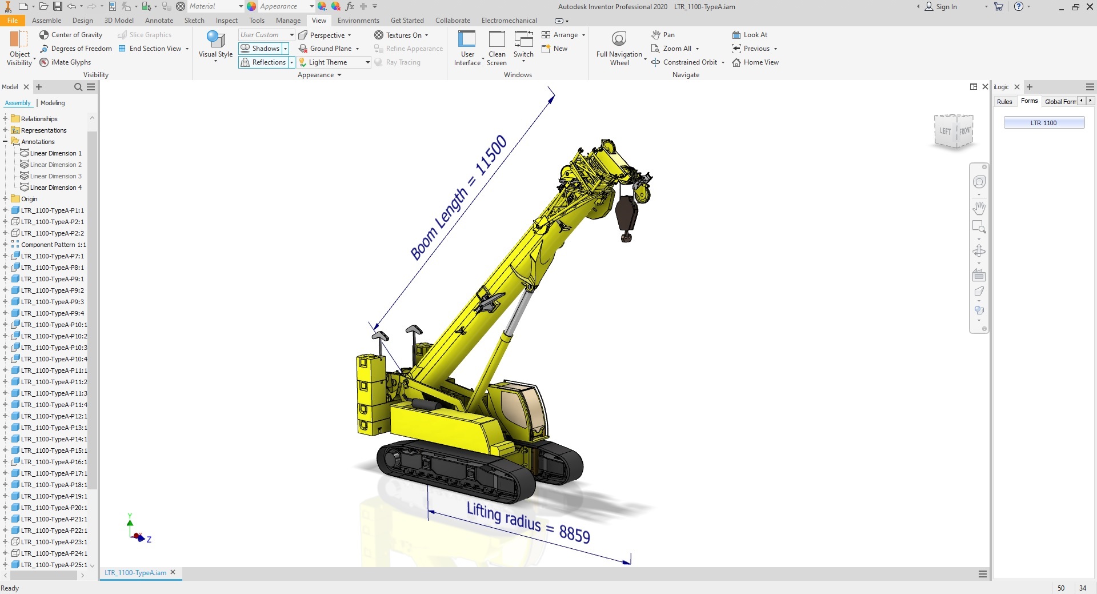
Task: Open the Inspect ribbon tab
Action: click(226, 21)
